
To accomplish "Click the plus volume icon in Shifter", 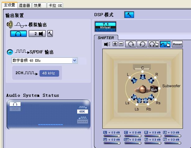I will (x=115, y=44).
